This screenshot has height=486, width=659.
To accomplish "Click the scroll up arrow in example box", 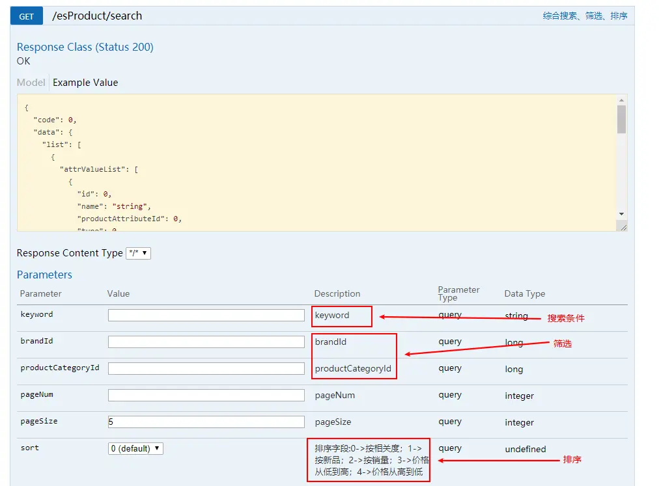I will pyautogui.click(x=621, y=100).
